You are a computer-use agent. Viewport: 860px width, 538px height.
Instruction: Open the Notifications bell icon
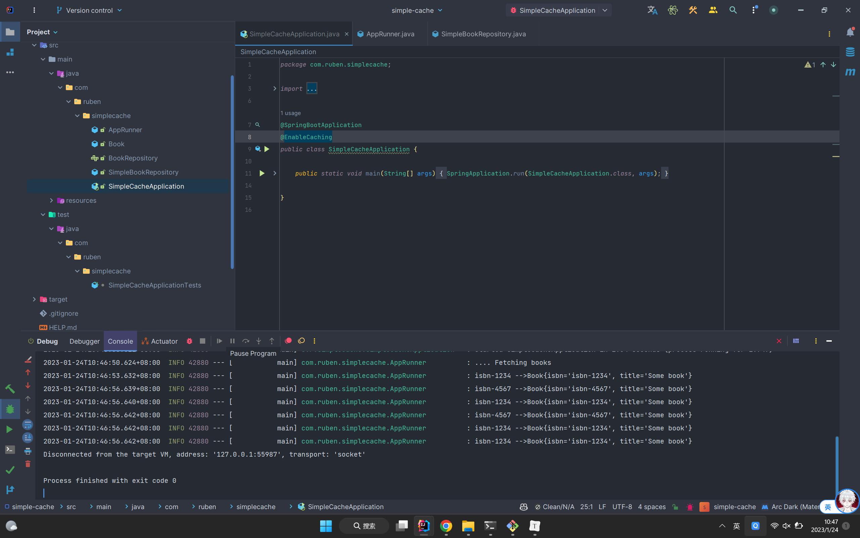[x=850, y=32]
